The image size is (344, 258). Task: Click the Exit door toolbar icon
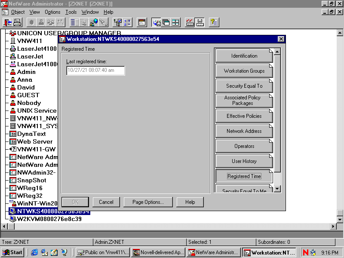point(8,22)
